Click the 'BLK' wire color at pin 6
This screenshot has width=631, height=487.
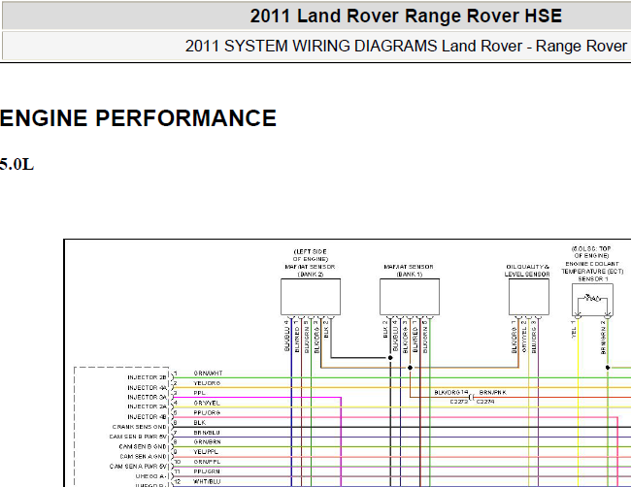coord(200,423)
